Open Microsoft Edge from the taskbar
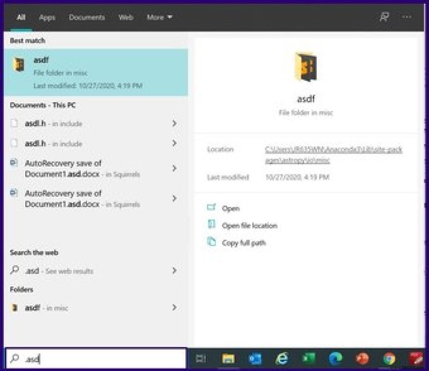This screenshot has height=371, width=429. 335,359
